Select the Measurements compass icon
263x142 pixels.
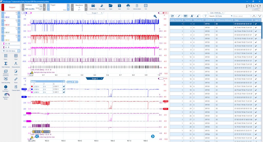point(16,63)
